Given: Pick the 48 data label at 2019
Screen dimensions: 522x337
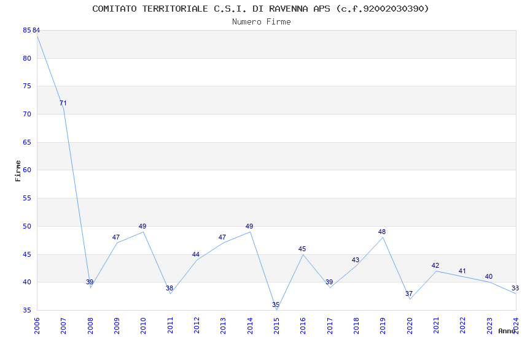Looking at the screenshot, I should click(x=382, y=232).
